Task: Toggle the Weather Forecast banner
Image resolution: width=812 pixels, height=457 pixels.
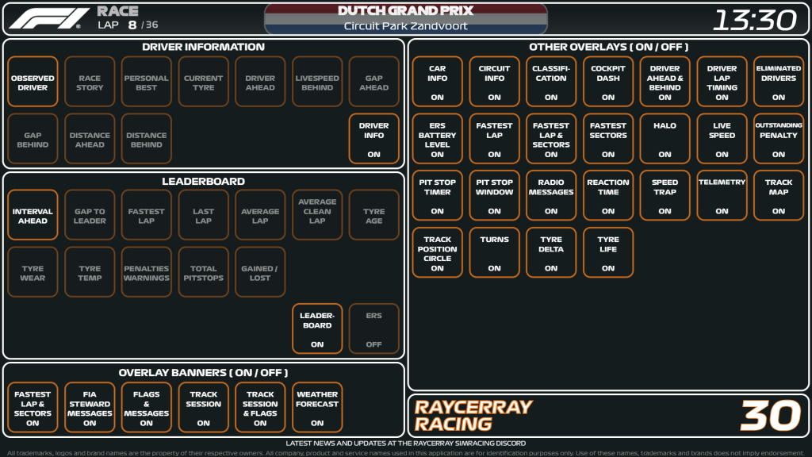Action: click(x=317, y=407)
